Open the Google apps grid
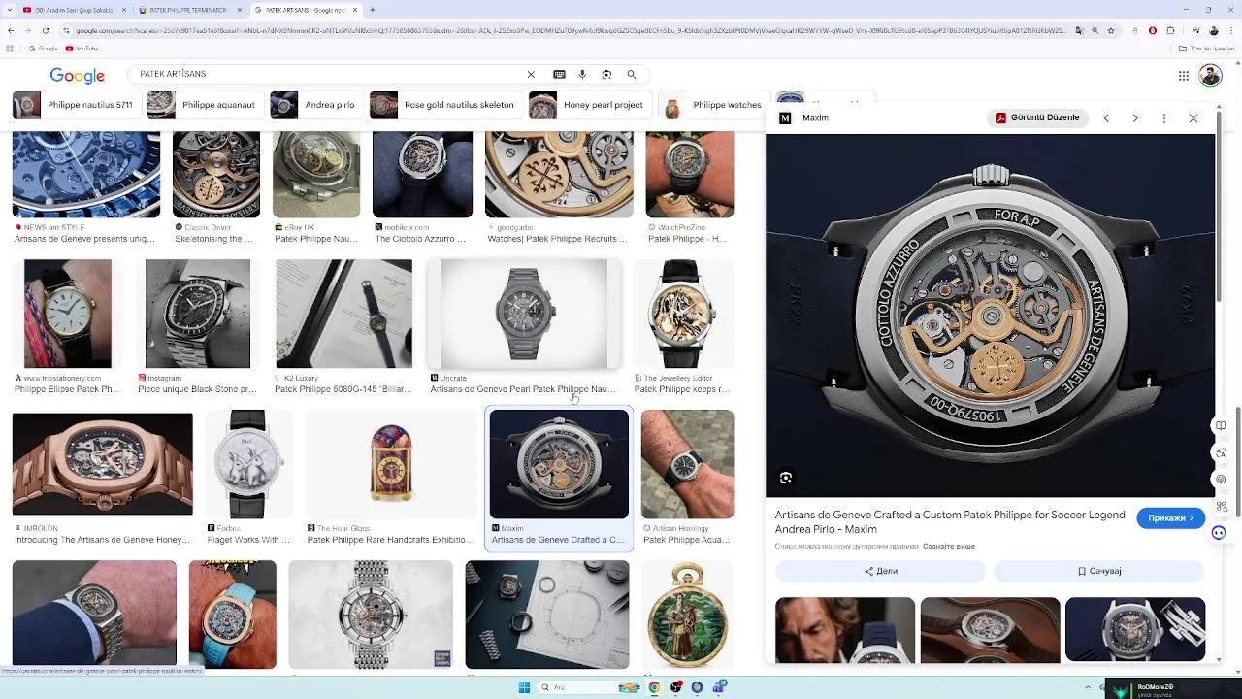Screen dimensions: 1242x699 coord(1184,76)
